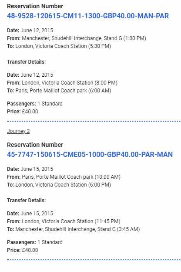181x272 pixels.
Task: Click Paris Porte Maillot 6:00 AM arrival
Action: coord(59,91)
